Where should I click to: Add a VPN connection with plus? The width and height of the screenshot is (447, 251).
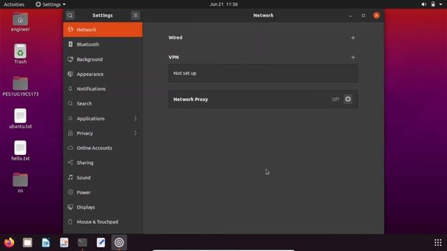353,57
